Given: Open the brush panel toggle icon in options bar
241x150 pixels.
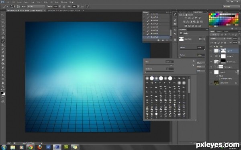Looking at the screenshot, I should (x=18, y=6).
